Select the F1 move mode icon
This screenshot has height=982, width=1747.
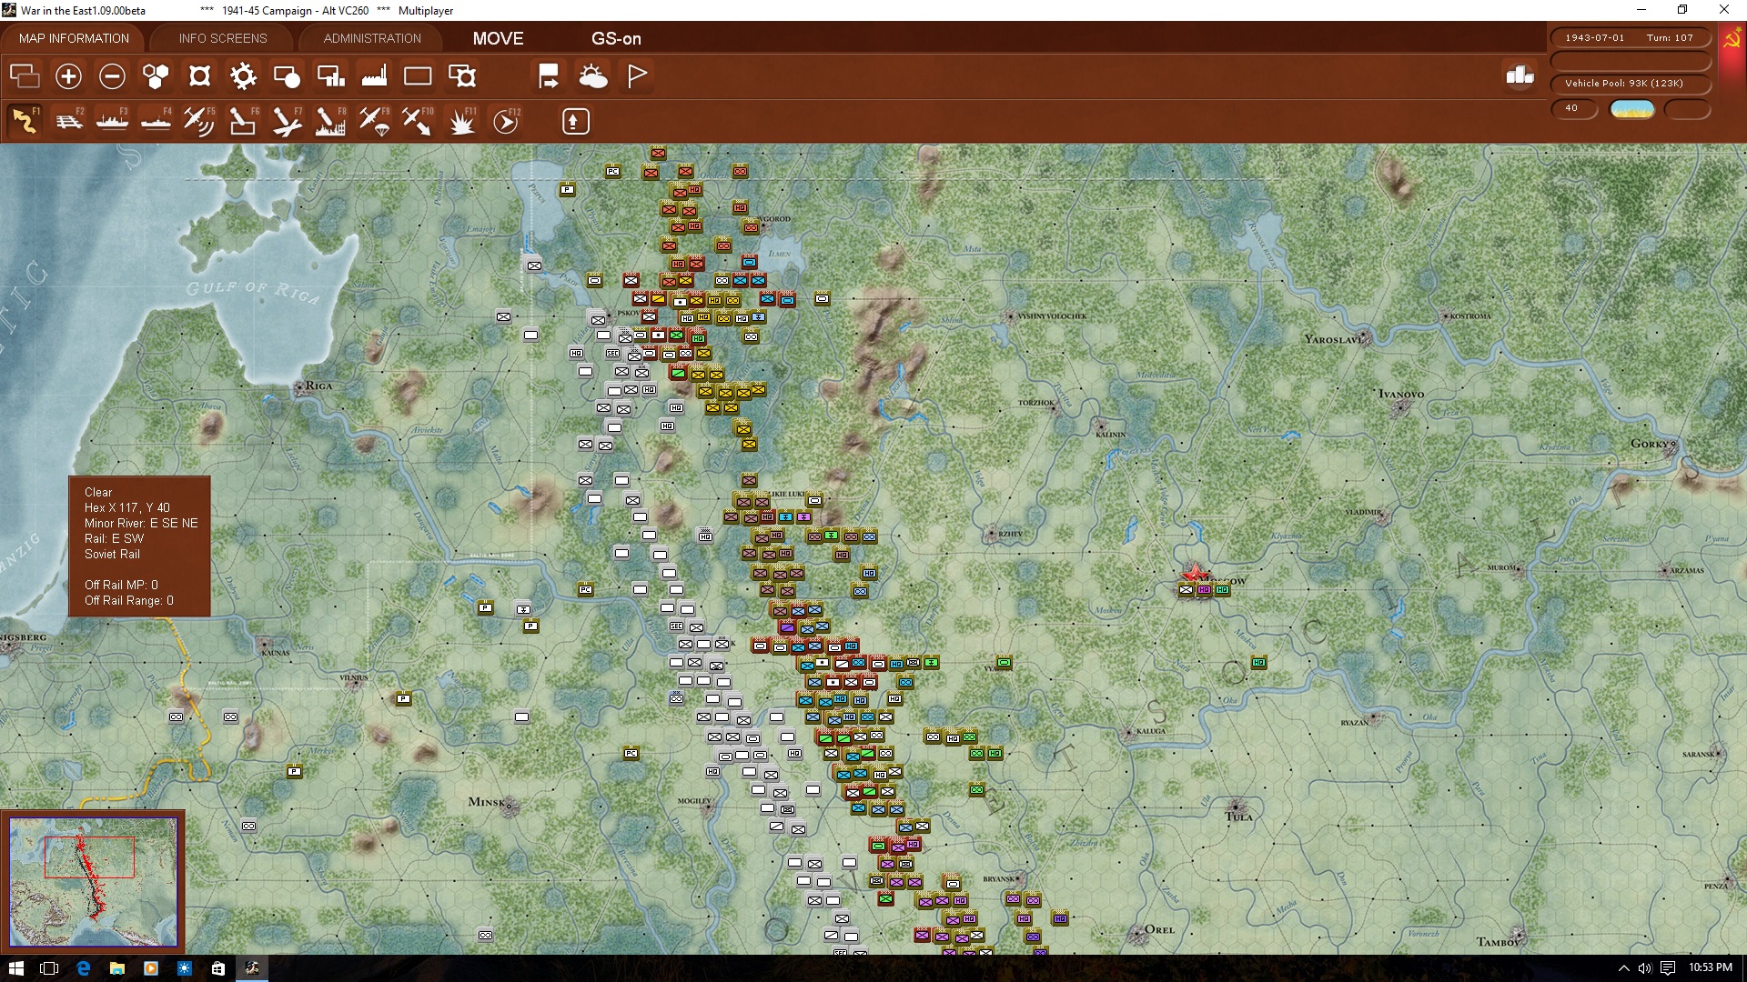click(x=25, y=121)
